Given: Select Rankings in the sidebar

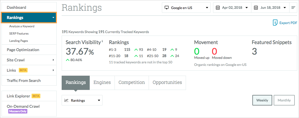Looking at the screenshot, I should (29, 18).
